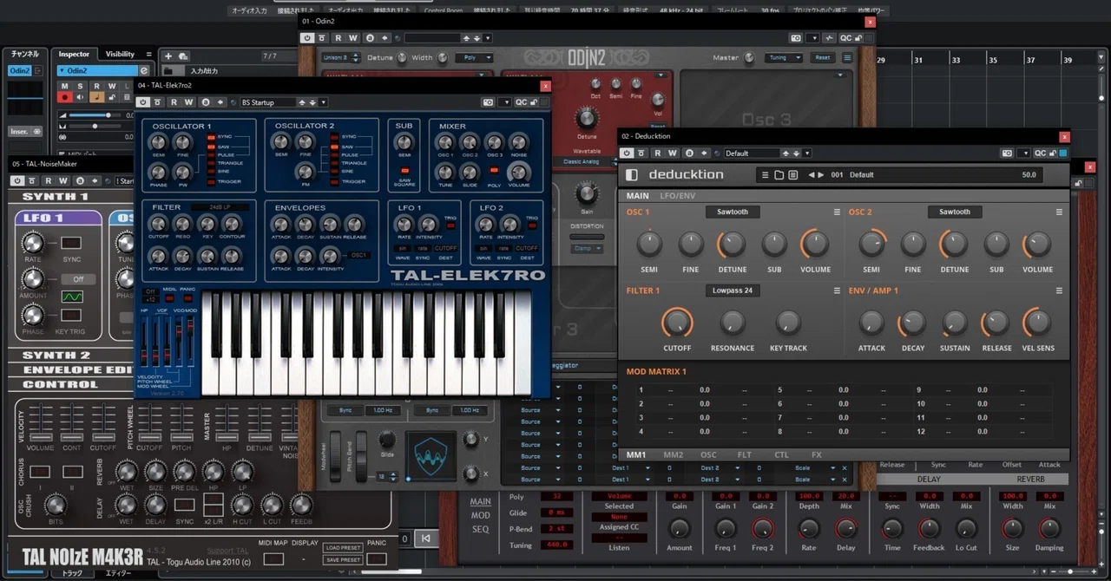Select FX tab in Deducktion
This screenshot has width=1111, height=581.
click(x=816, y=454)
